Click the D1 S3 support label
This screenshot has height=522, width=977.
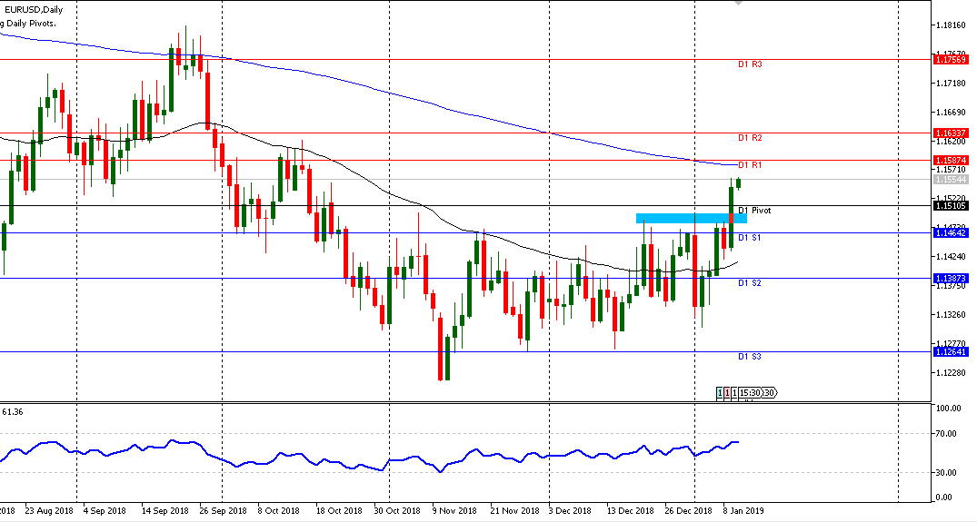pyautogui.click(x=750, y=357)
